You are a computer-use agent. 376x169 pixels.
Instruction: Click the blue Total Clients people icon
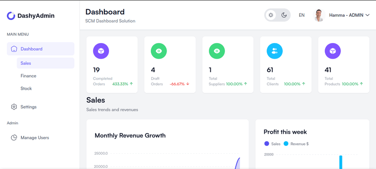click(x=275, y=51)
